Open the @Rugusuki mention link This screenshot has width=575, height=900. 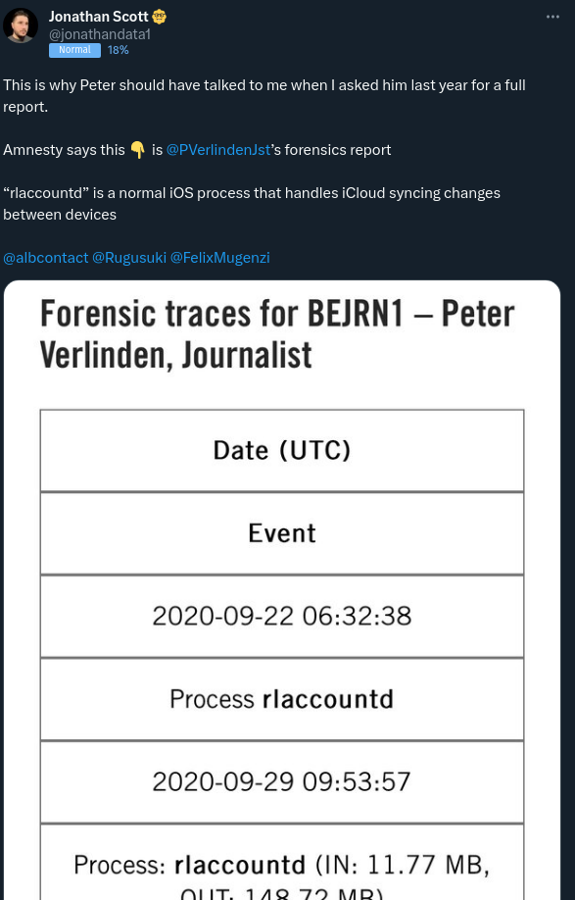129,258
